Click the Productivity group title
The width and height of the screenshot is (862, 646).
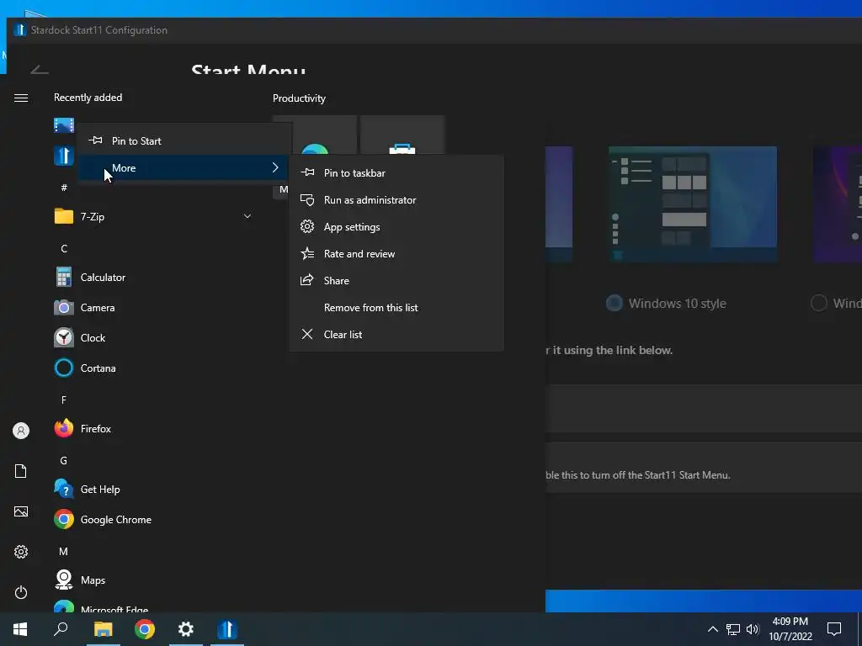[299, 98]
